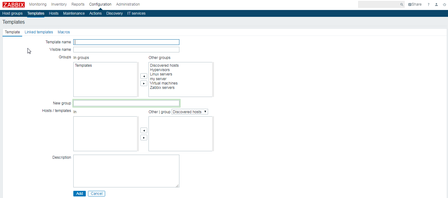Click the Cancel button
The height and width of the screenshot is (198, 448).
[x=96, y=194]
